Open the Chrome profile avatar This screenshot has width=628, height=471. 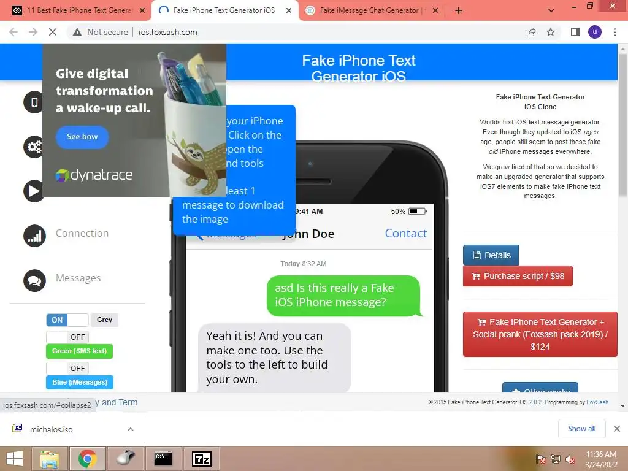pos(595,32)
